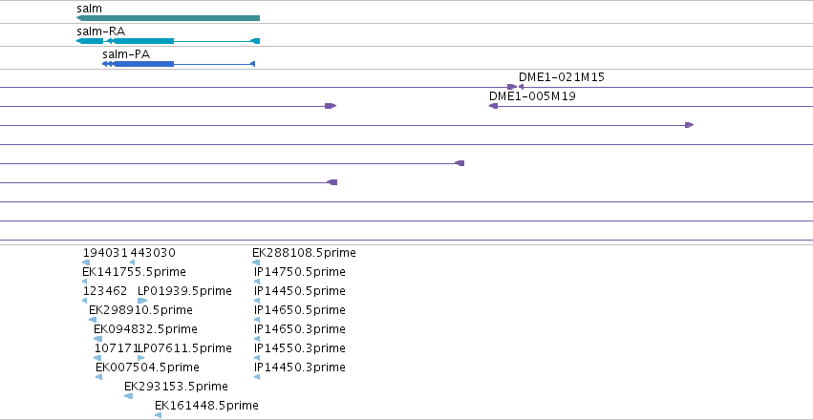Screen dimensions: 813x420
Task: Click the EK007504.5prime label
Action: pyautogui.click(x=147, y=367)
